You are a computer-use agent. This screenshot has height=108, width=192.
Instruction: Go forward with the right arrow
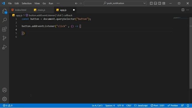tap(80, 3)
